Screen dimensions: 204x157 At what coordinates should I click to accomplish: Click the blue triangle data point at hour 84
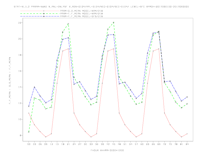(x=187, y=97)
